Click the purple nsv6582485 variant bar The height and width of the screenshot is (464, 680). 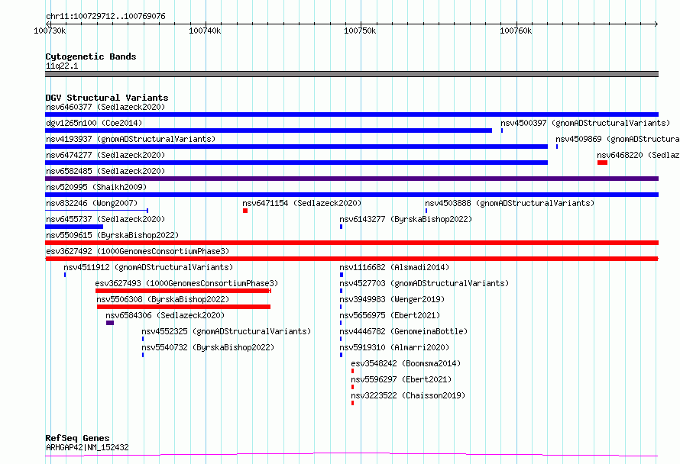pos(351,179)
